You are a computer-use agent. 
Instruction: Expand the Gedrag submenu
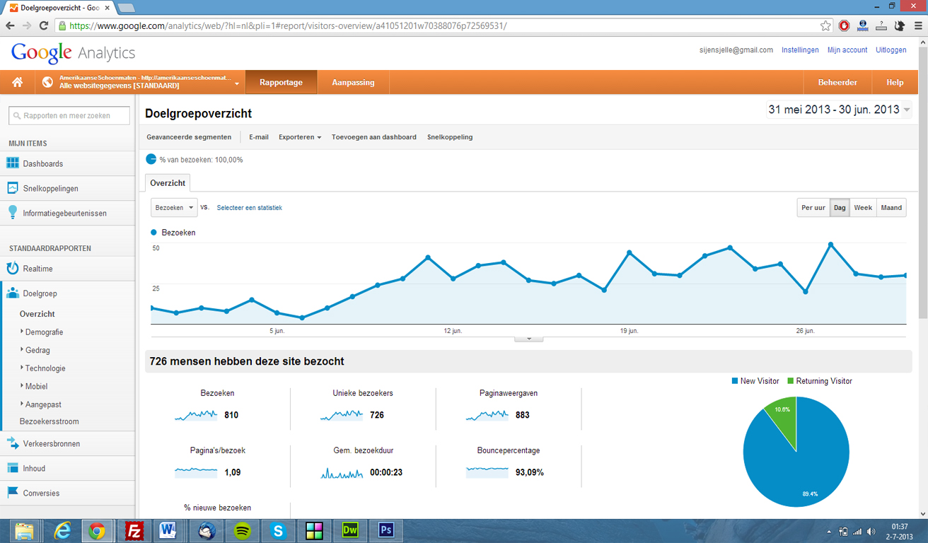click(x=35, y=350)
